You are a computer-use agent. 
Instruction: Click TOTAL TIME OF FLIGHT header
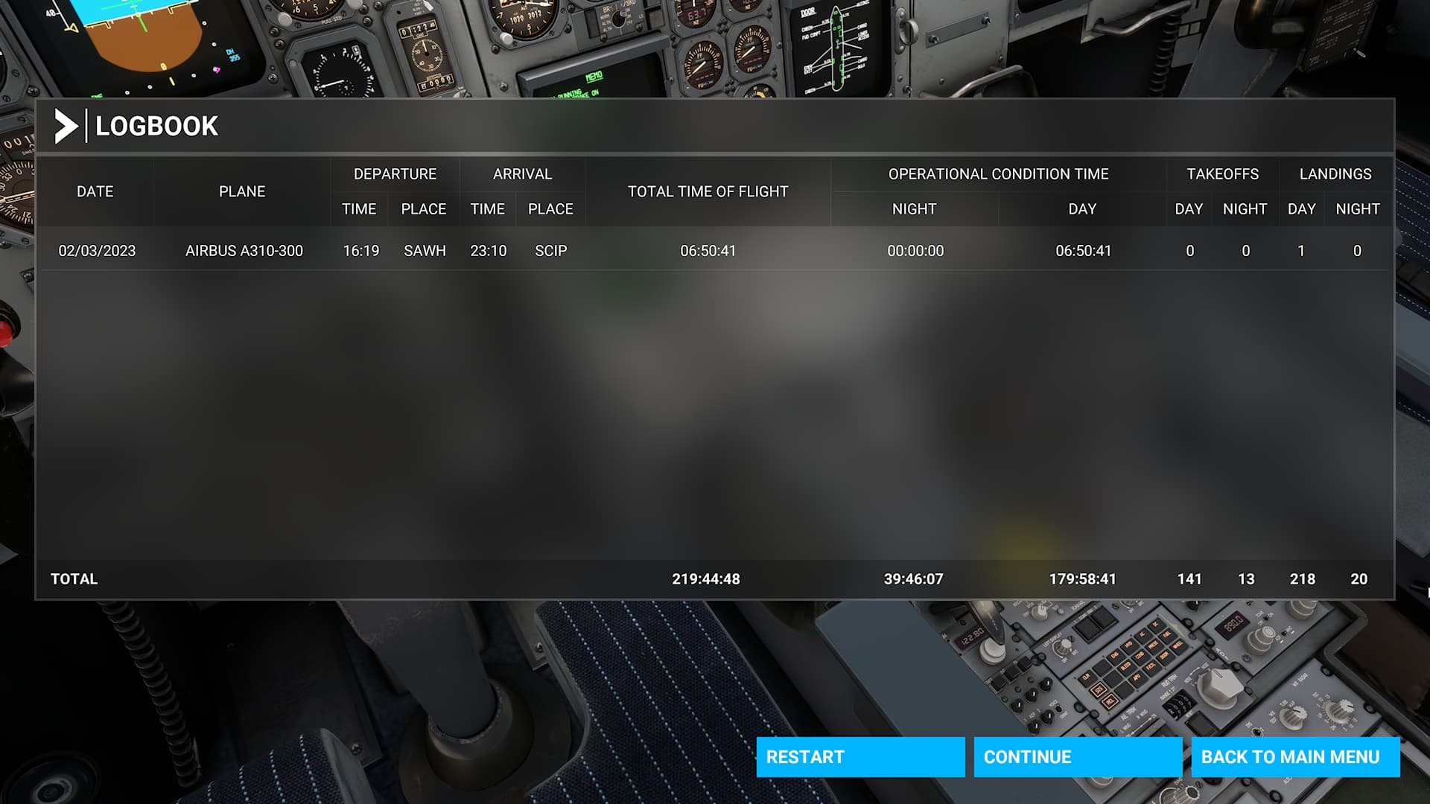[708, 191]
